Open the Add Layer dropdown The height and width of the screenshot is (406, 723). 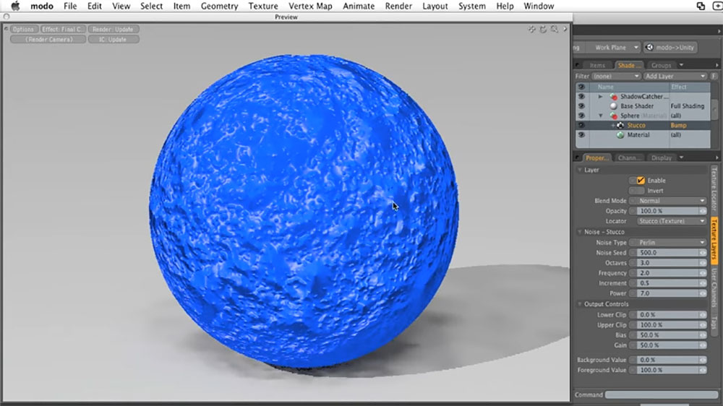(675, 76)
